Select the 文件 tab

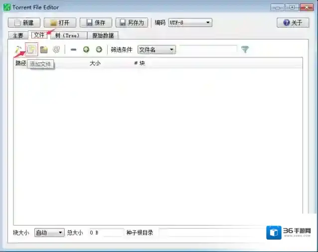point(39,35)
